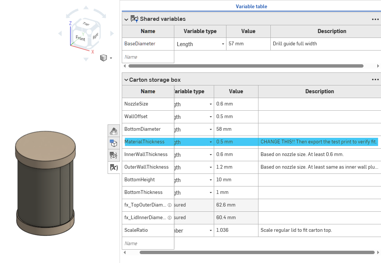
Task: Click the view cube's right rotate arrow
Action: tap(112, 33)
